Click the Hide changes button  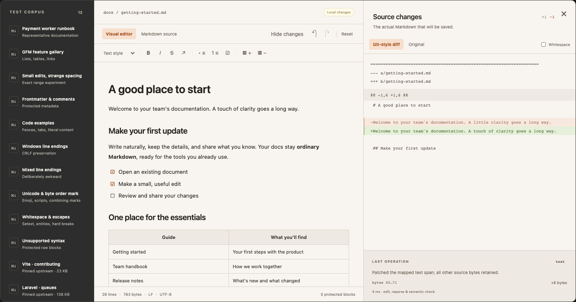pyautogui.click(x=287, y=34)
